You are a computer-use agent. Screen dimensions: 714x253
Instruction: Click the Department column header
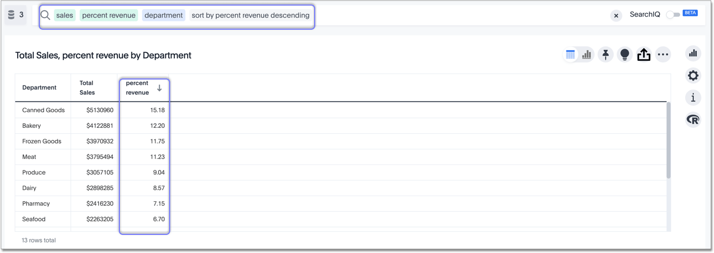point(39,88)
